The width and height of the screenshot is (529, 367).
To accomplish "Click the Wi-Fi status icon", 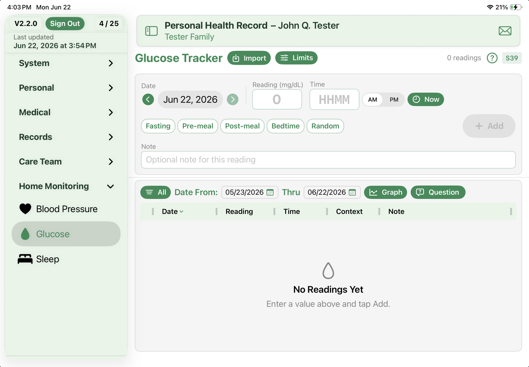I will pos(490,7).
